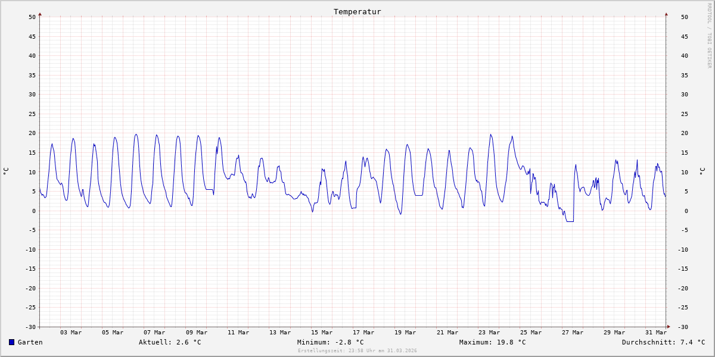
Task: Click the "27 Mar" date label
Action: point(573,333)
